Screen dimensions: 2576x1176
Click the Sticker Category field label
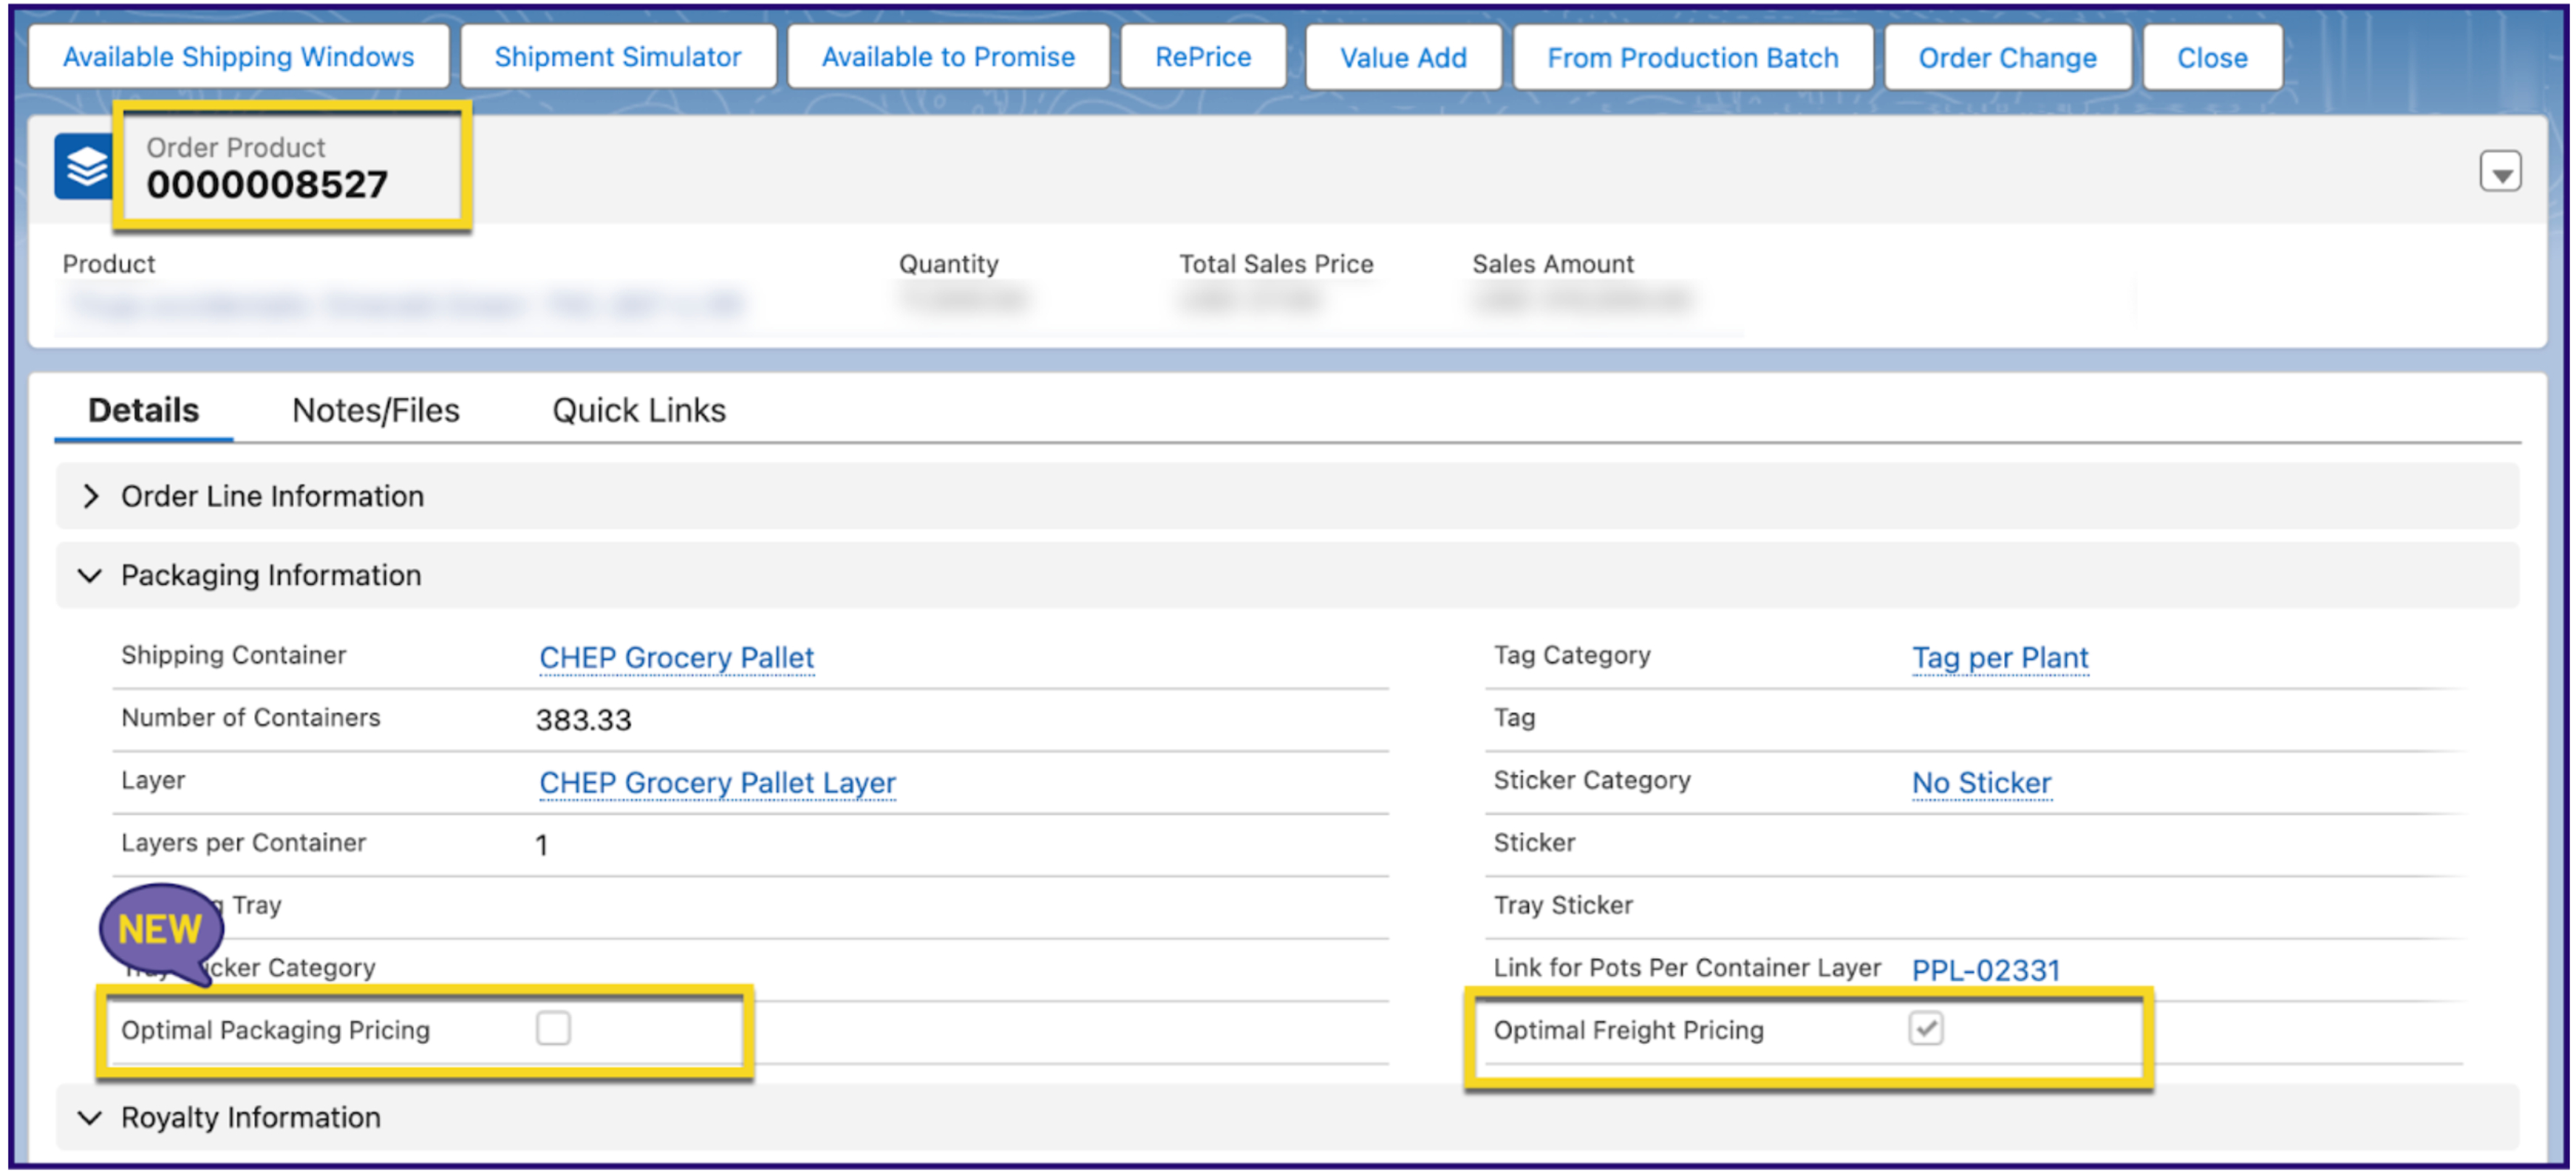[x=1591, y=780]
